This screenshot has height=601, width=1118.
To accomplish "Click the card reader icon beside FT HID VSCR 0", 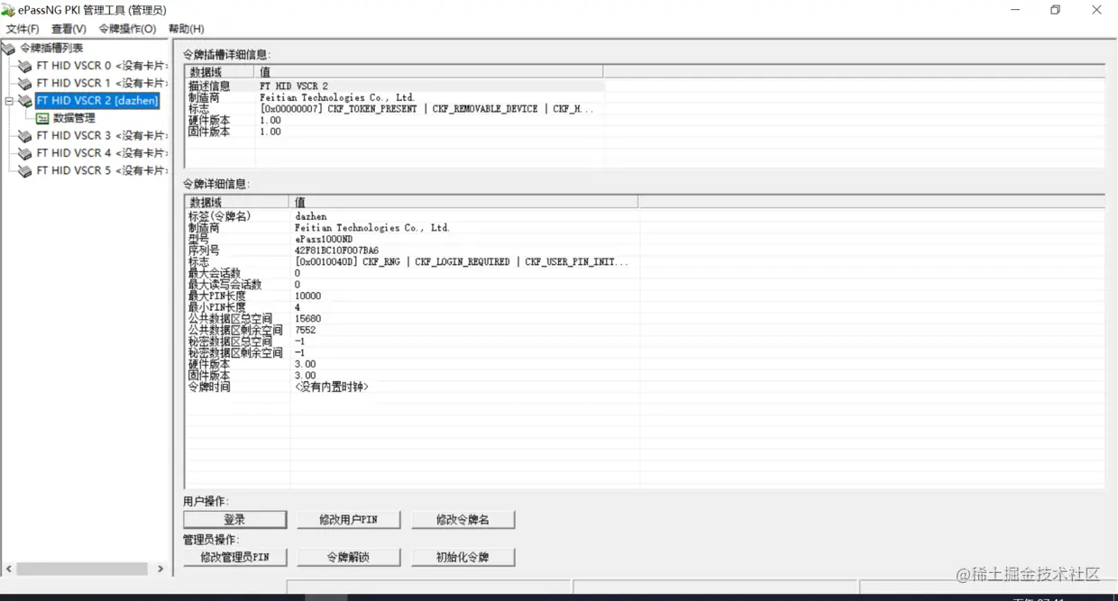I will pos(25,66).
